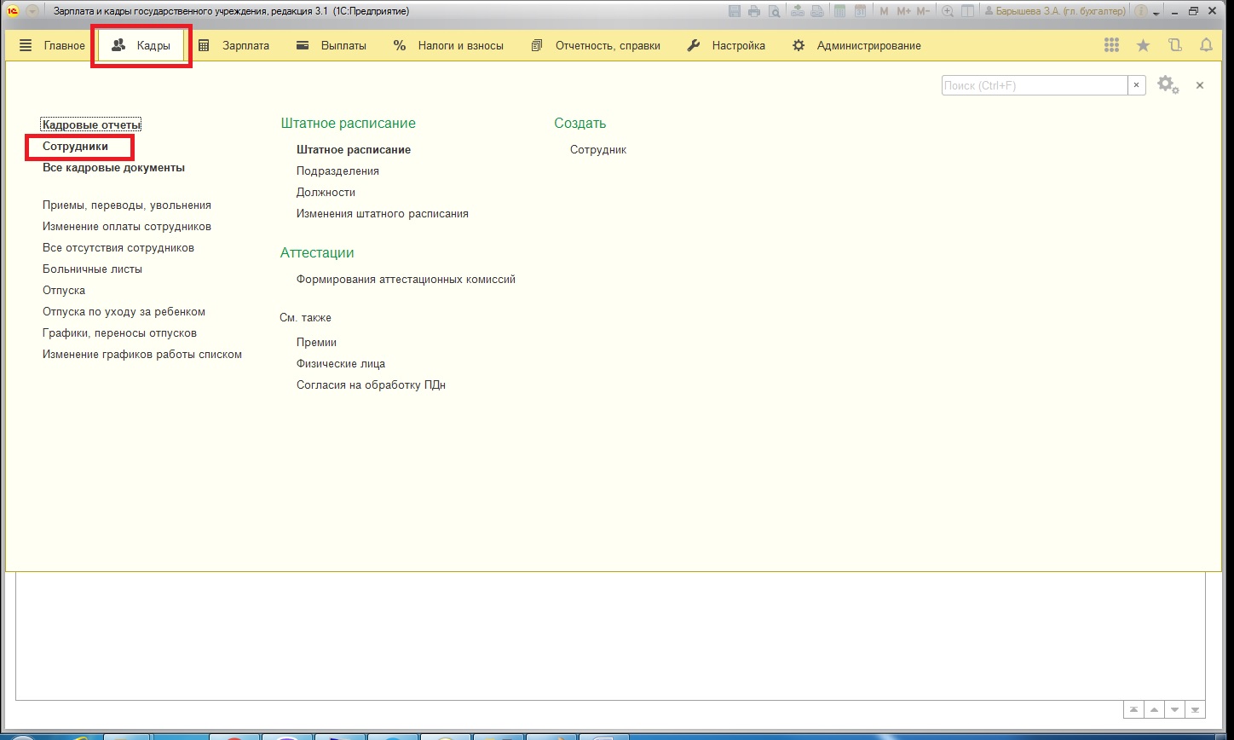Open the history scroll icon
1234x740 pixels.
(1175, 46)
